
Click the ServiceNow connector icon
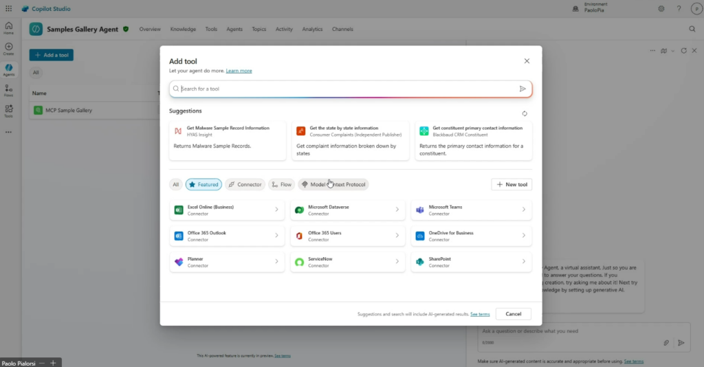coord(299,262)
